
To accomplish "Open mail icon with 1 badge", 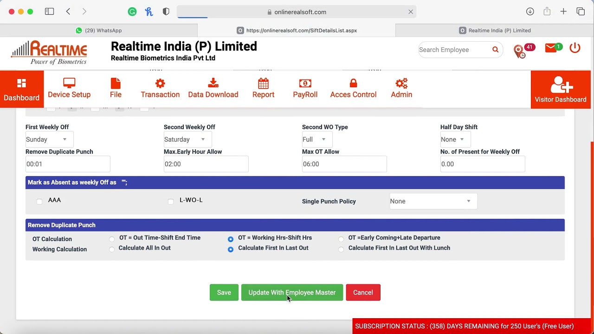I will tap(553, 48).
